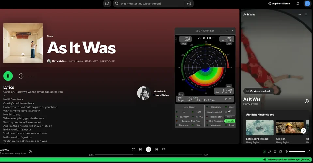Viewport: 313px width, 163px height.
Task: Open the notifications bell
Action: [298, 4]
